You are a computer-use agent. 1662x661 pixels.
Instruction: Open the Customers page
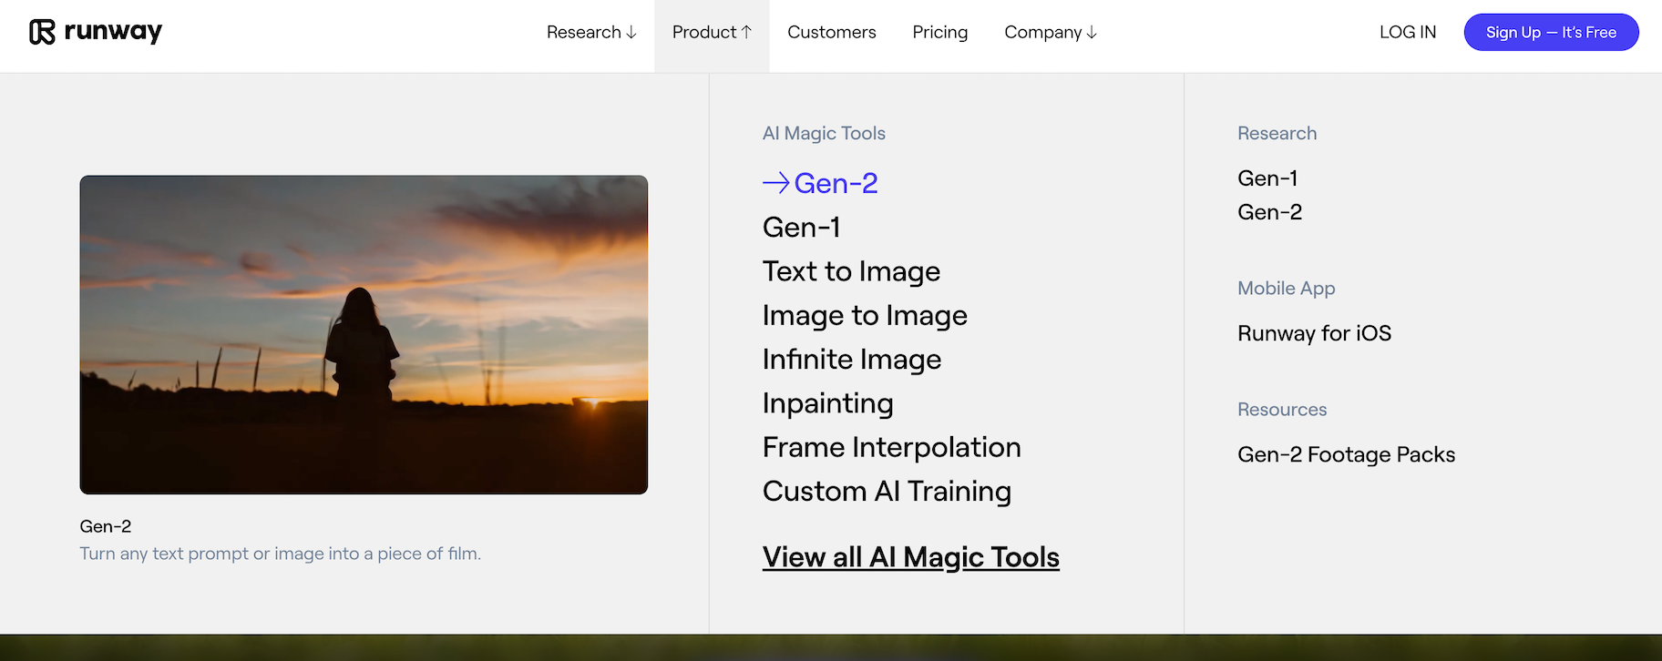tap(831, 33)
